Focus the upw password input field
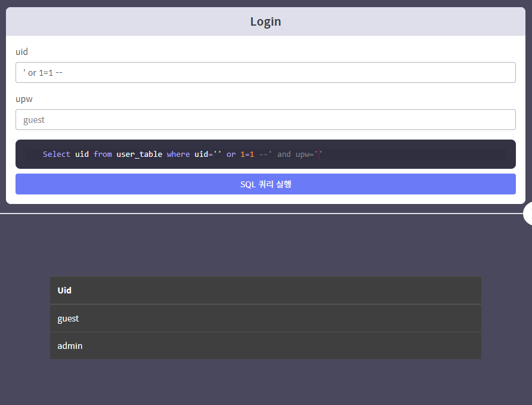The width and height of the screenshot is (532, 405). pos(265,120)
